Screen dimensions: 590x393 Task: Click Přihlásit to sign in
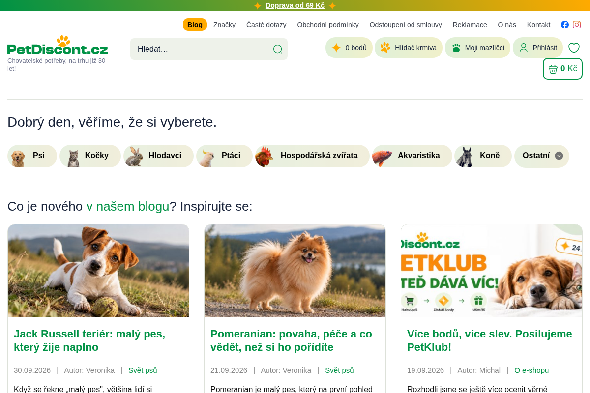click(x=538, y=48)
